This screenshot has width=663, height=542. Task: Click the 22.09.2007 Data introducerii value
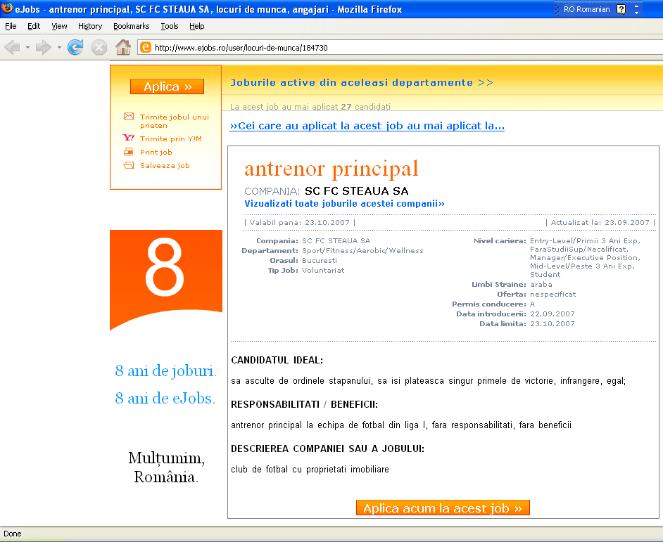[x=552, y=314]
